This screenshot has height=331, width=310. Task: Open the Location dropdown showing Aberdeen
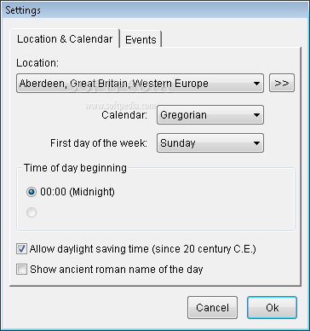click(140, 84)
